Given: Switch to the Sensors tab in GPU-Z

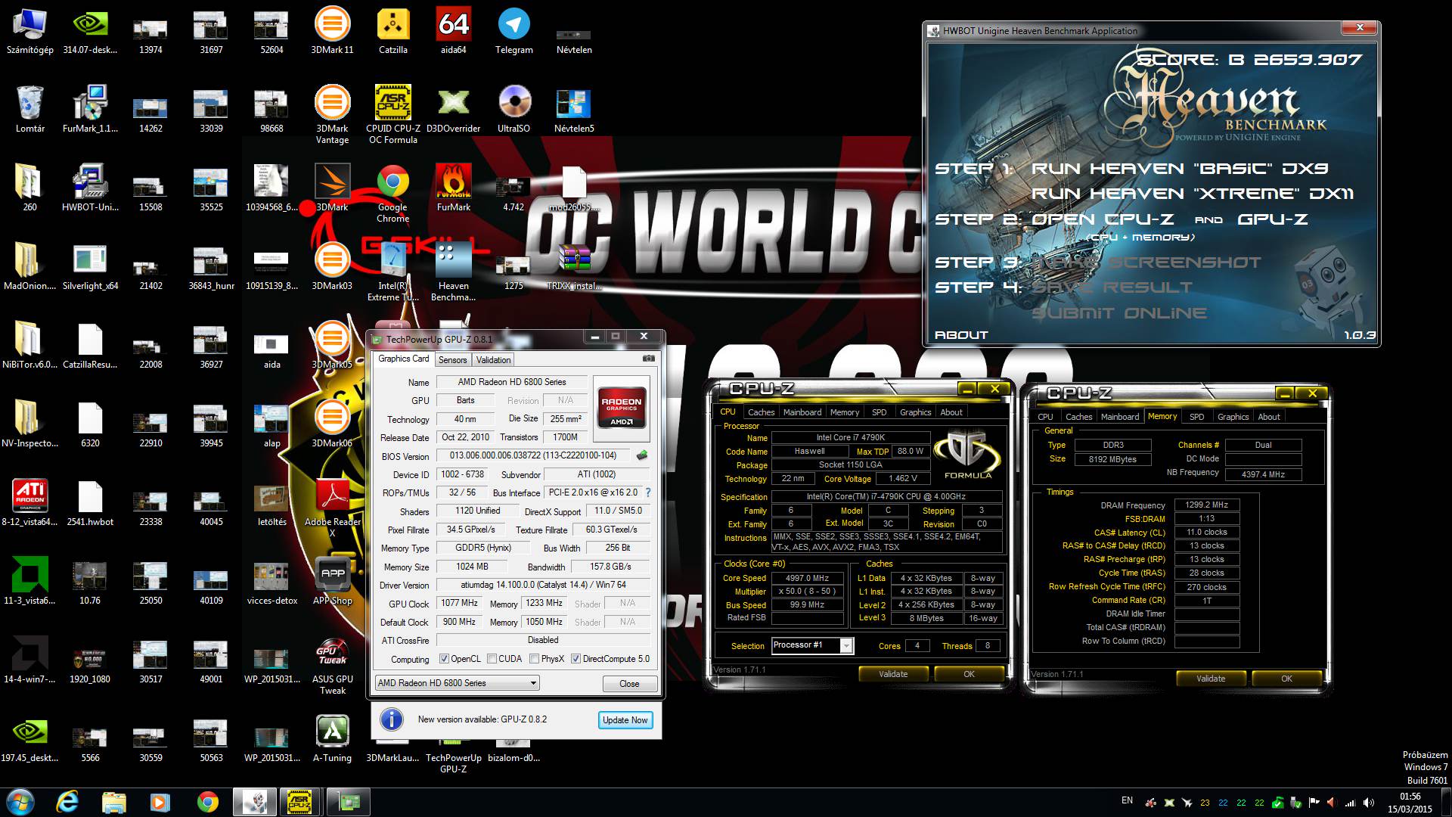Looking at the screenshot, I should [452, 360].
